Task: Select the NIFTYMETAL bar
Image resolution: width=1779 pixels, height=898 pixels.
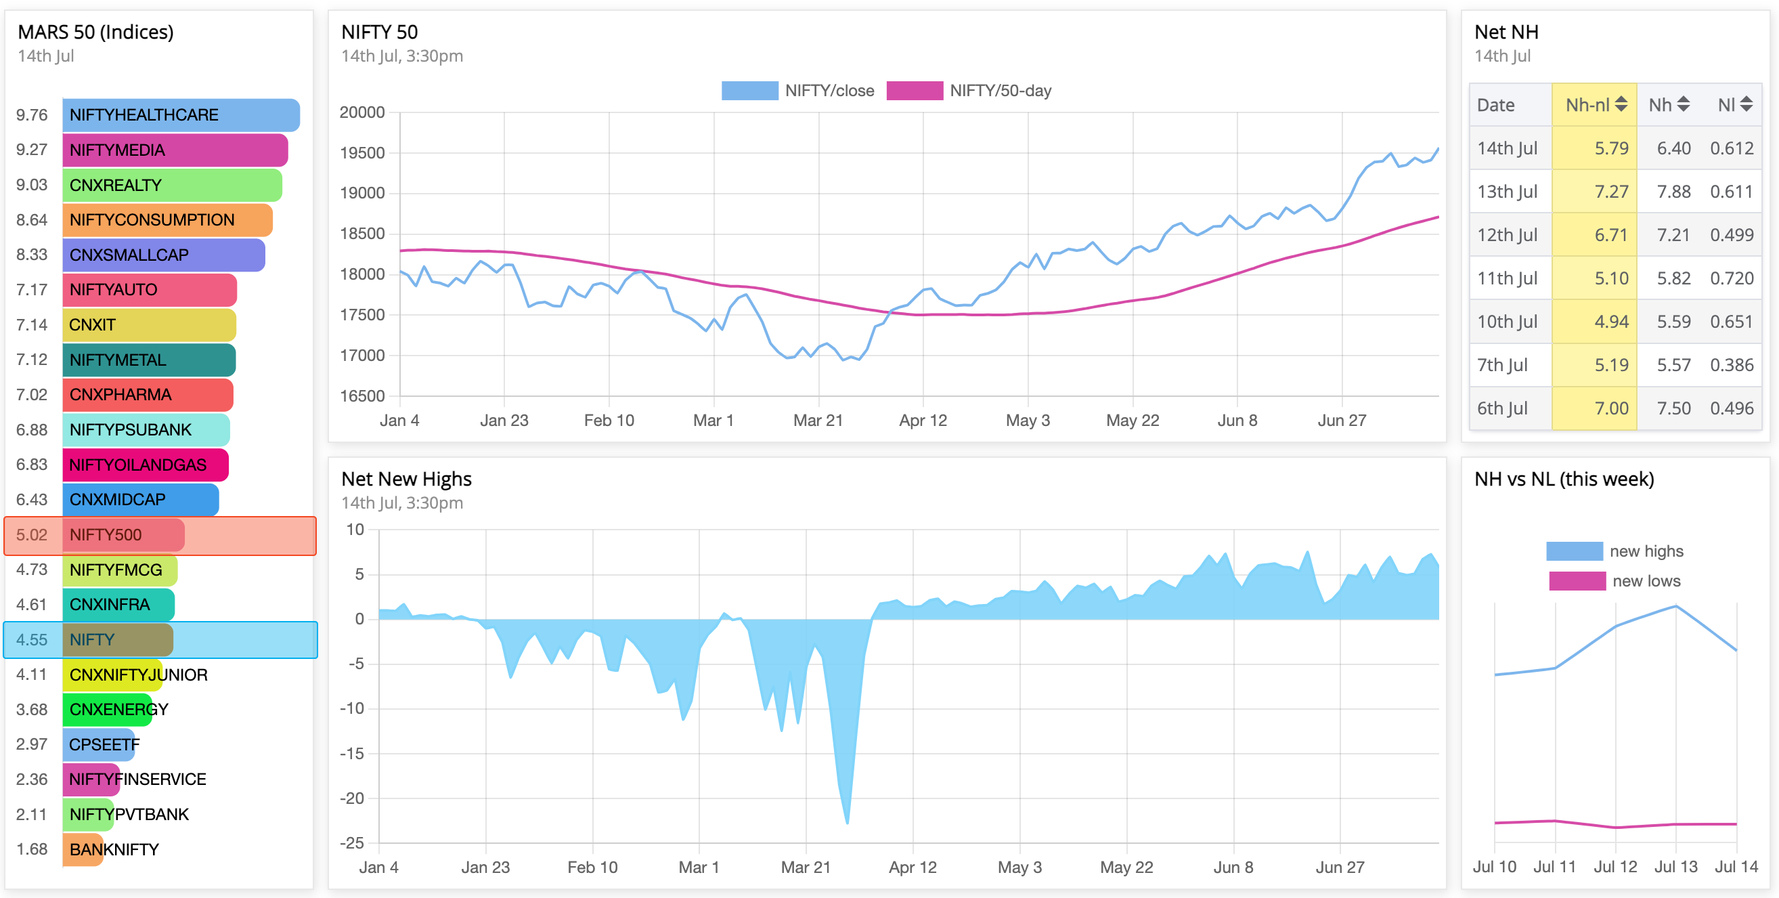Action: pyautogui.click(x=149, y=360)
